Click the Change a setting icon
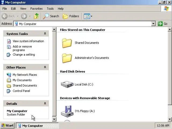 (9, 55)
